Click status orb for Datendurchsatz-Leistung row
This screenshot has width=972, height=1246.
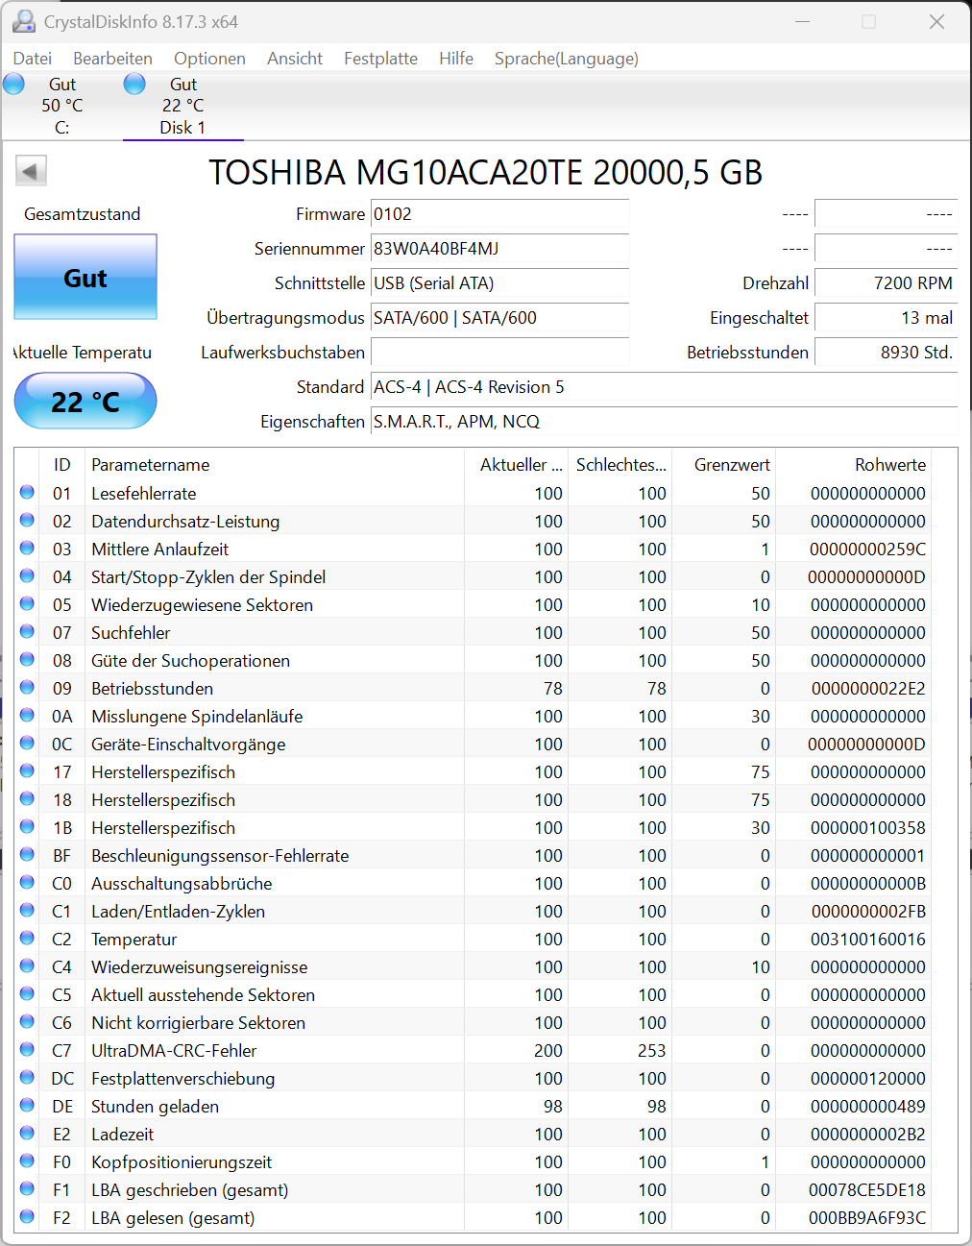27,520
